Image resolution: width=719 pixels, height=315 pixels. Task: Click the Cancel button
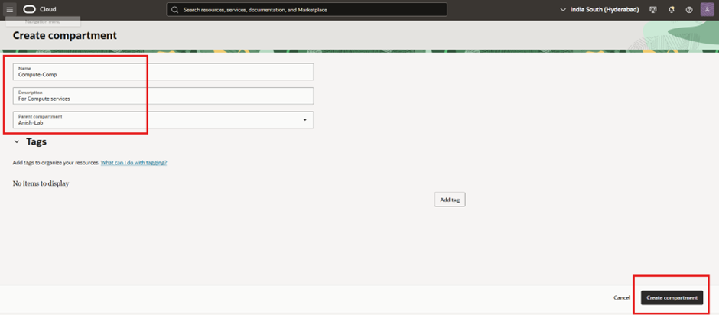[x=622, y=297]
